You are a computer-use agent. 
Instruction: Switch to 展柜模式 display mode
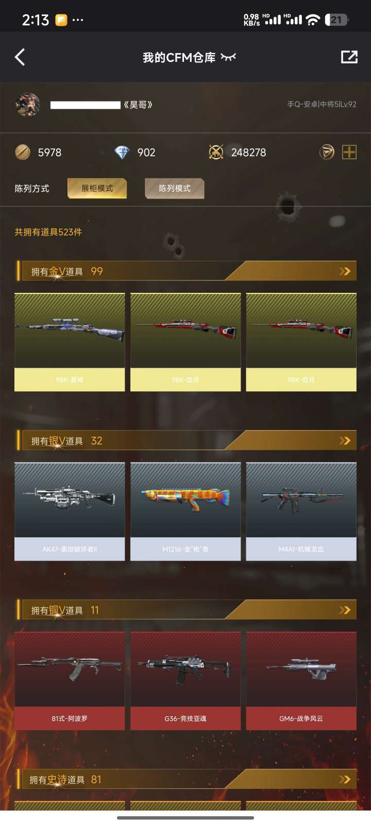[97, 188]
